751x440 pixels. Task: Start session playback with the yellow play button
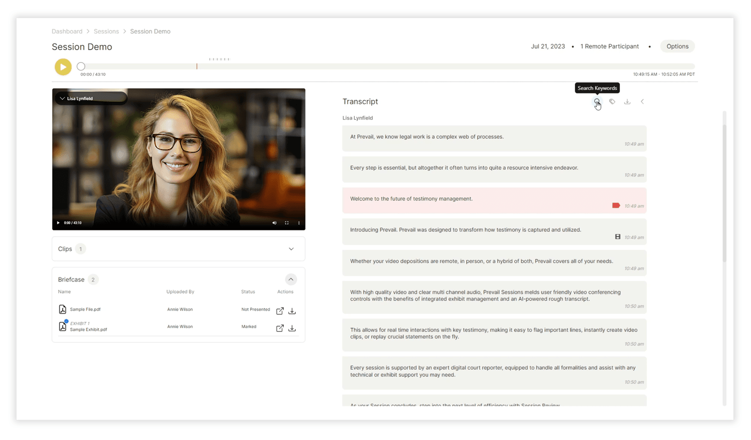(x=63, y=67)
